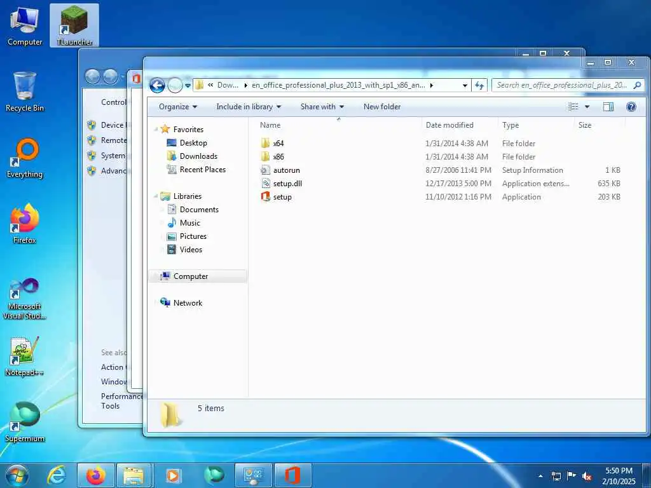Select Desktop in Favorites
This screenshot has height=488, width=651.
[x=187, y=143]
